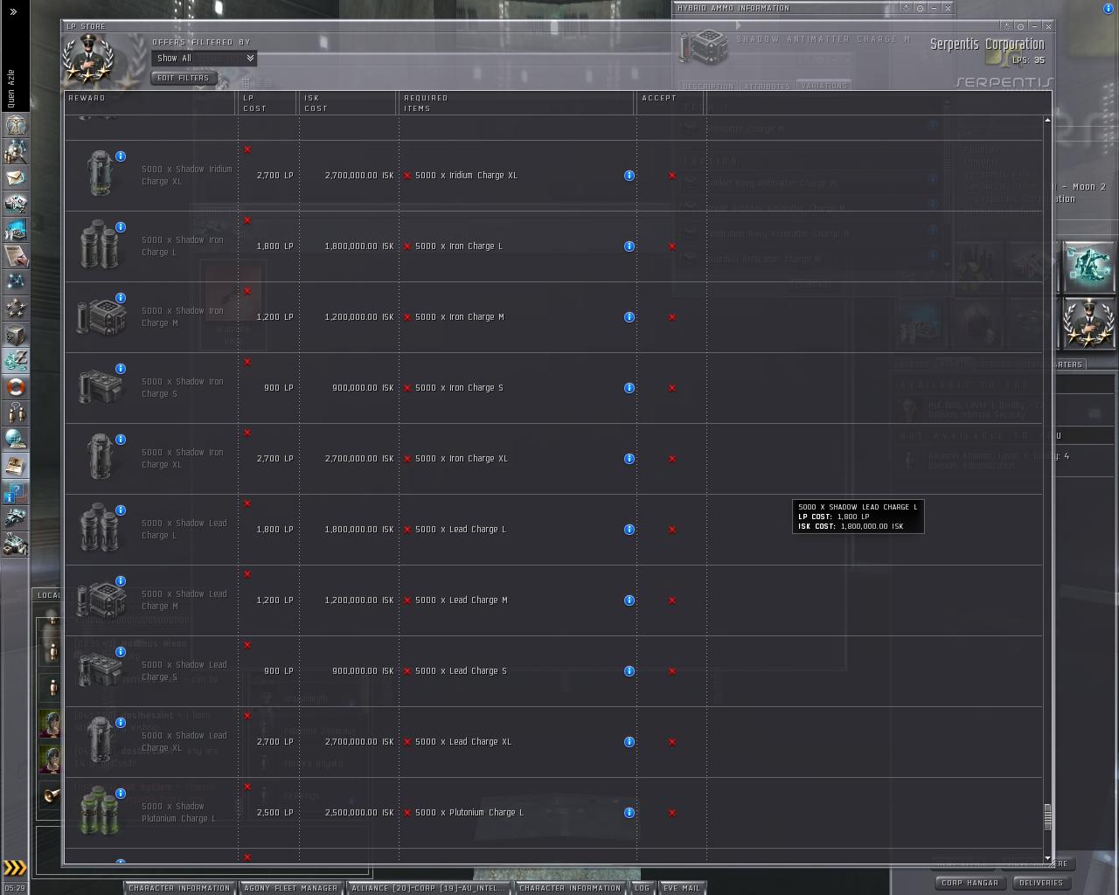The width and height of the screenshot is (1119, 895).
Task: Show info for required Iron Charge M
Action: [629, 317]
